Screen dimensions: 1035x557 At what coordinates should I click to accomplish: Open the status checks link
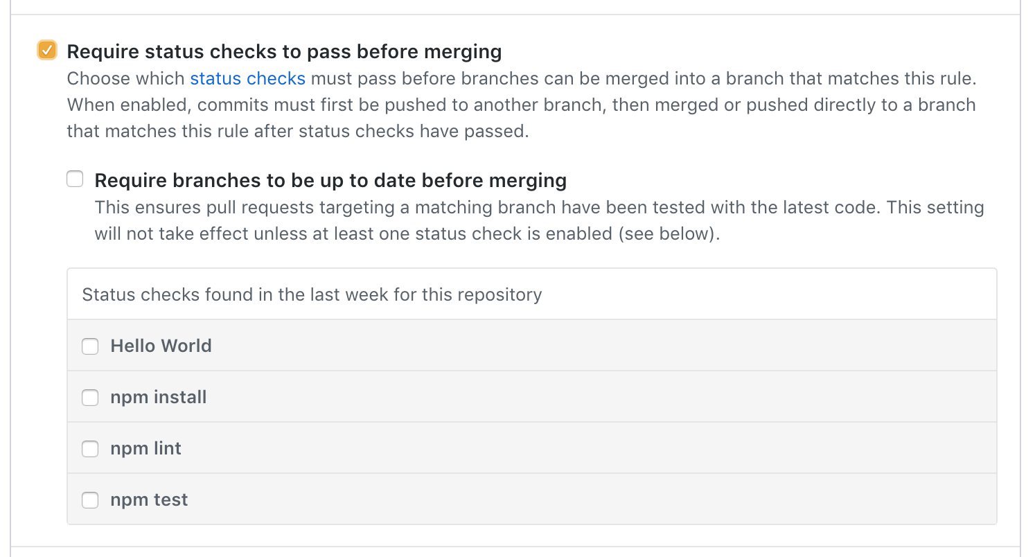click(x=248, y=78)
